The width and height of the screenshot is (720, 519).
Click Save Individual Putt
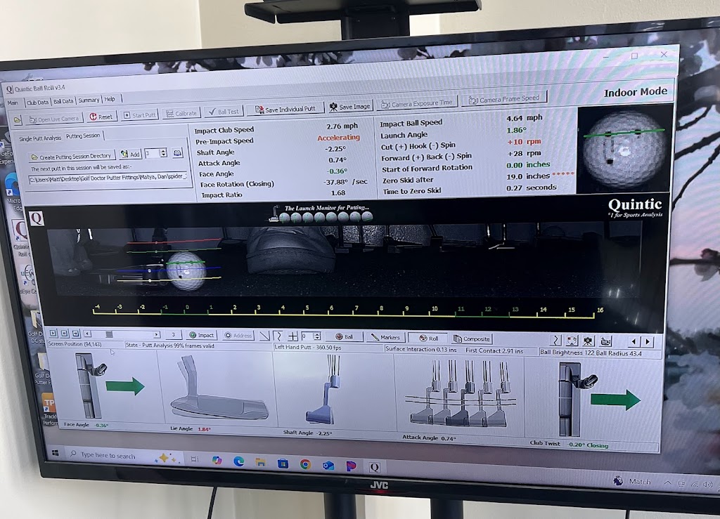(285, 109)
